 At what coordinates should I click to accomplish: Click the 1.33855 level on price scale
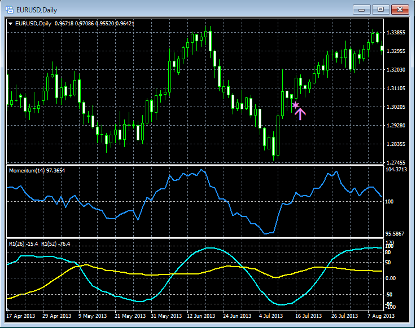pyautogui.click(x=395, y=33)
